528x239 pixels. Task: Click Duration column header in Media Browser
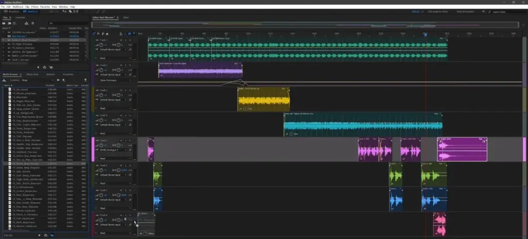[50, 85]
